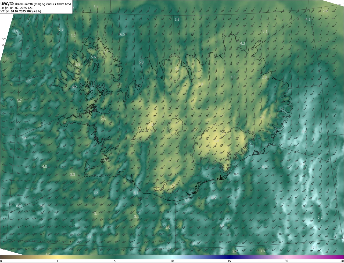Select the 4.5 map value
This screenshot has width=344, height=263.
[308, 19]
